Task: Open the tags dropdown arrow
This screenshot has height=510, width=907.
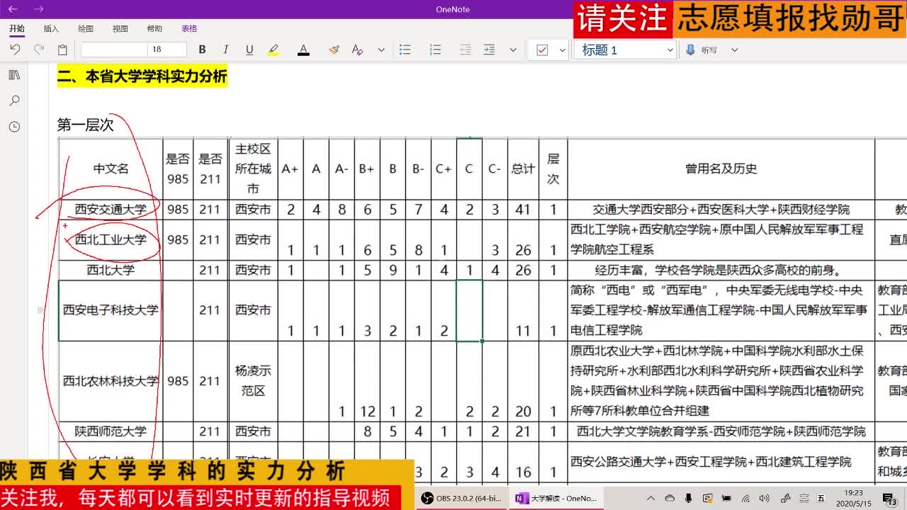Action: [x=563, y=50]
